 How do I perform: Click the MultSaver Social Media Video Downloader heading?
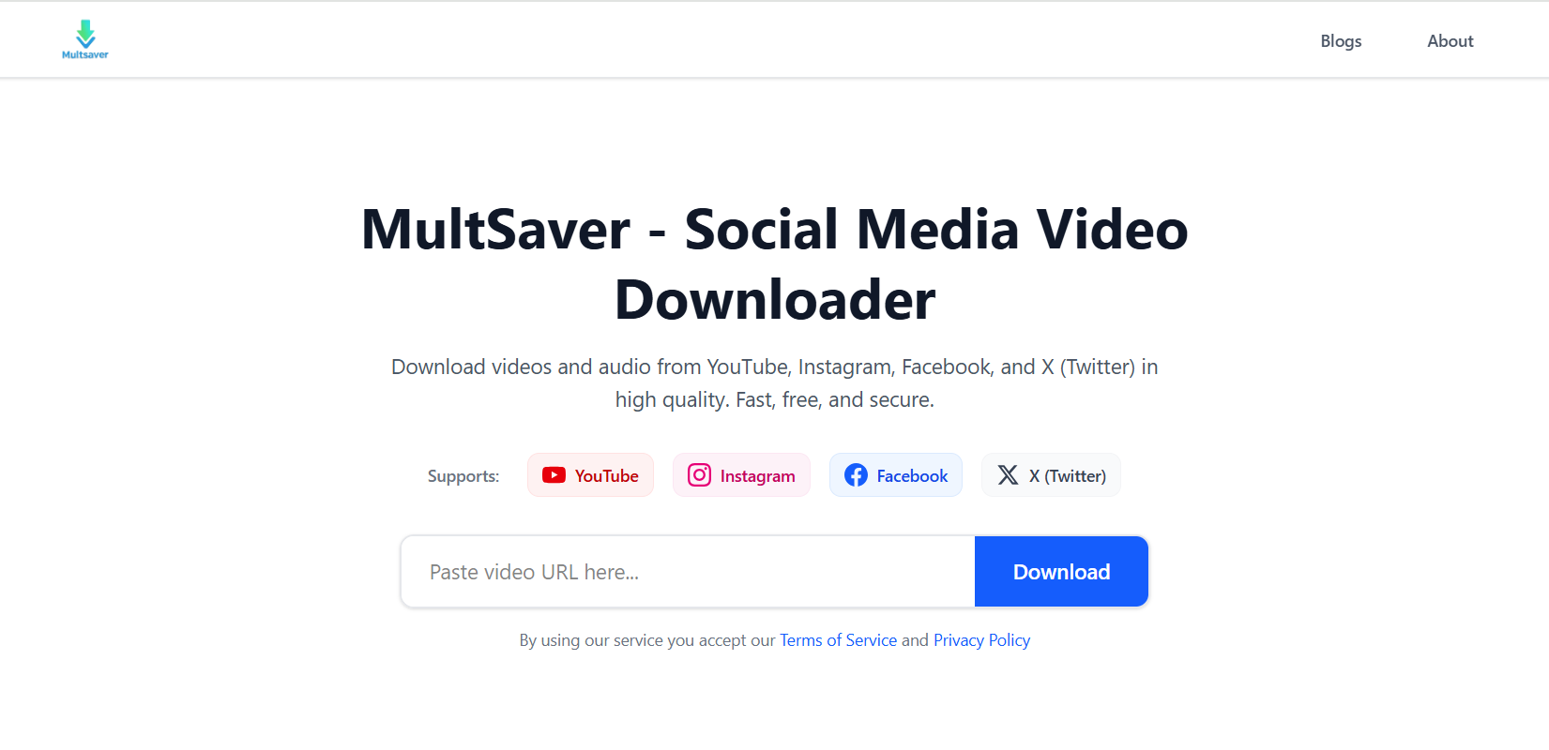775,264
